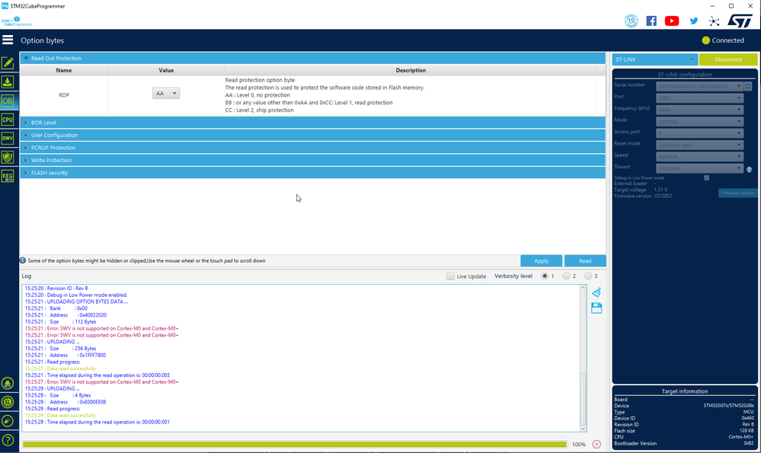Image resolution: width=761 pixels, height=453 pixels.
Task: Expand the BOR Level section
Action: tap(312, 123)
